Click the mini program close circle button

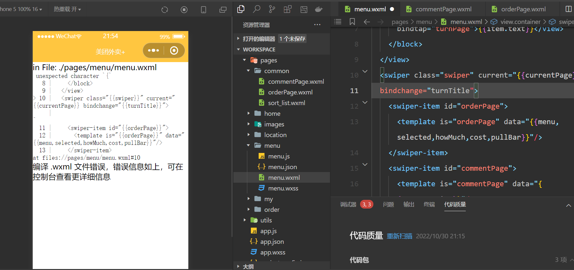tap(174, 50)
